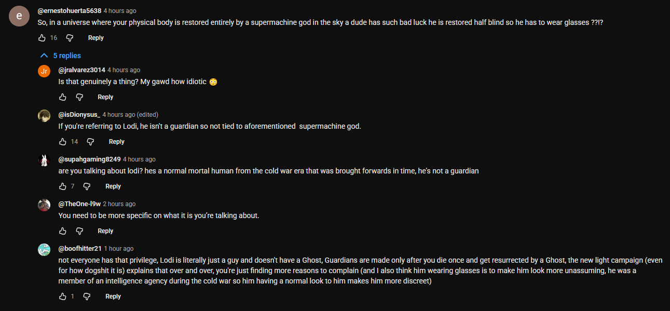Viewport: 670px width, 311px height.
Task: Like @supahgaming8249's reply
Action: [x=63, y=186]
